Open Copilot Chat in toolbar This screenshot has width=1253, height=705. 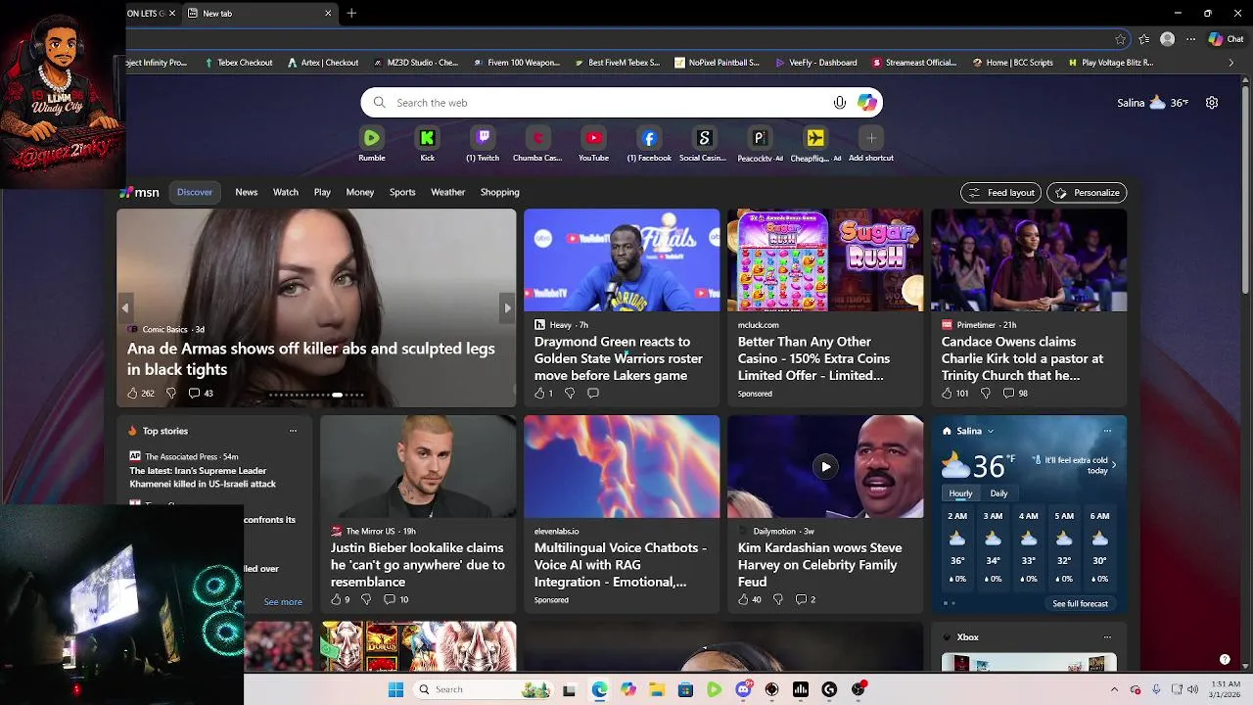[1226, 39]
